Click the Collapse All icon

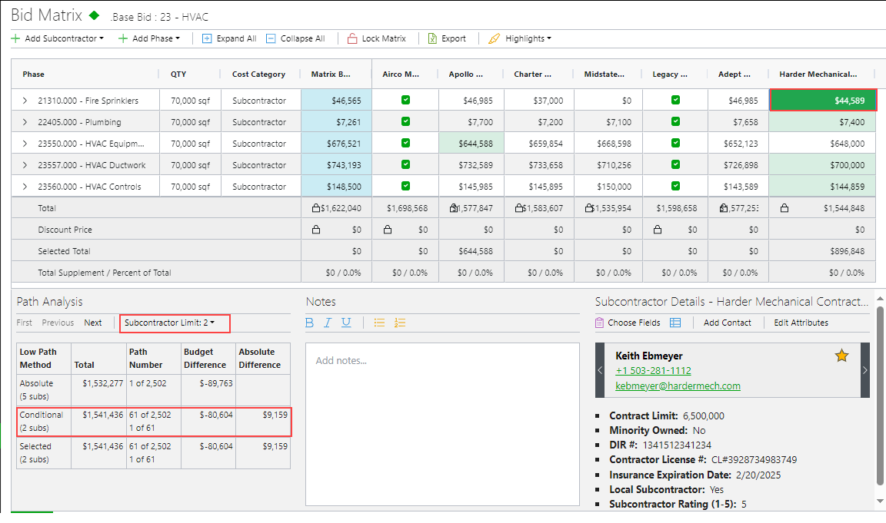tap(271, 38)
